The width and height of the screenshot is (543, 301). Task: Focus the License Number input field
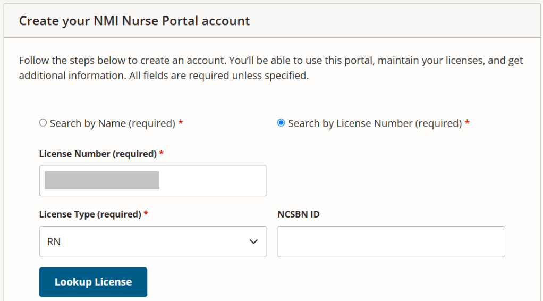[x=213, y=181]
